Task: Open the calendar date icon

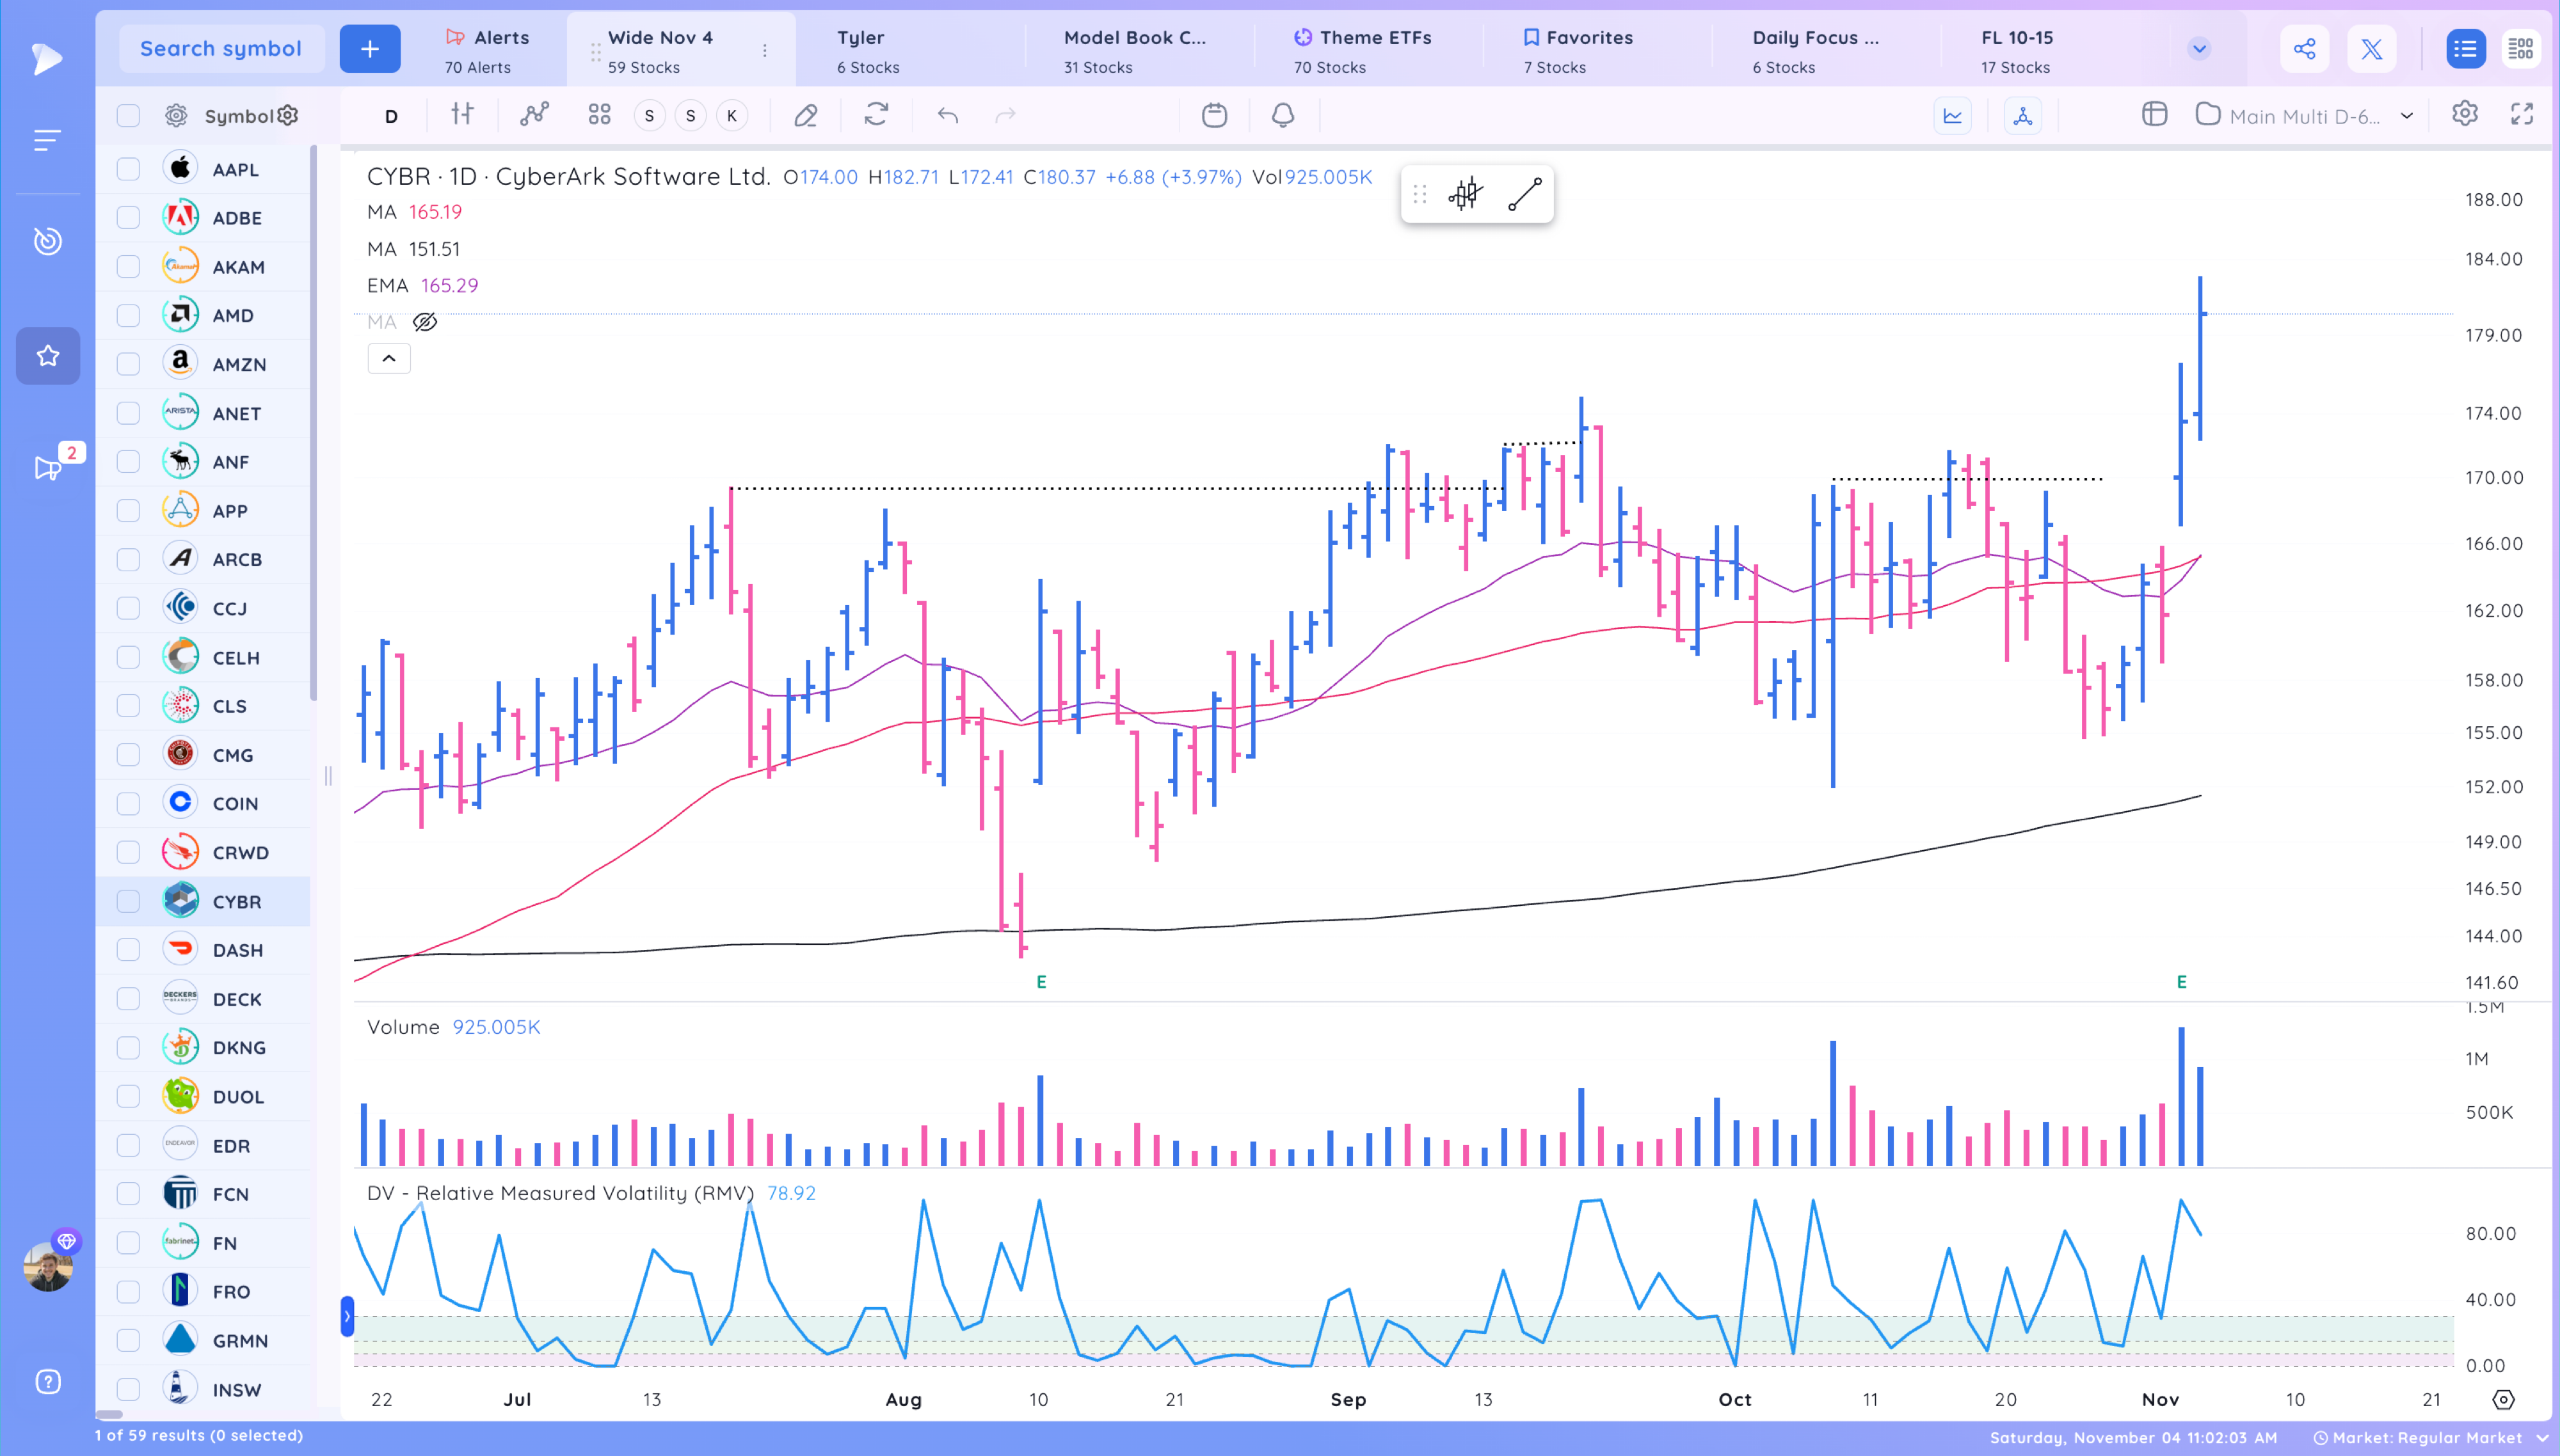Action: (1215, 115)
